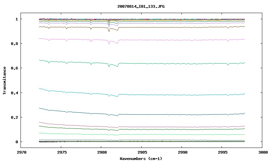This screenshot has width=269, height=161.
Task: Click the y-axis tick label 0
Action: [16, 142]
